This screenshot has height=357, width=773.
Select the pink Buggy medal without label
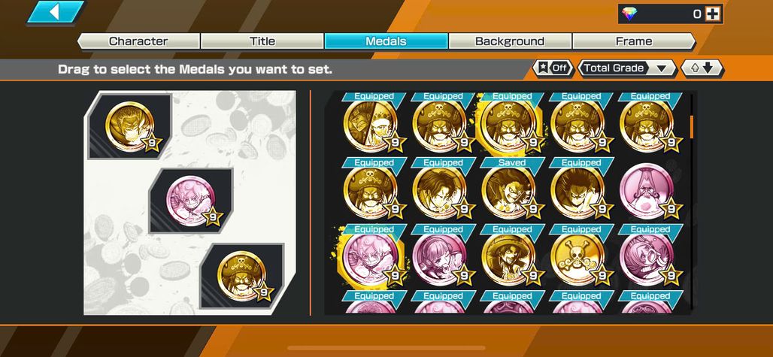pyautogui.click(x=649, y=192)
